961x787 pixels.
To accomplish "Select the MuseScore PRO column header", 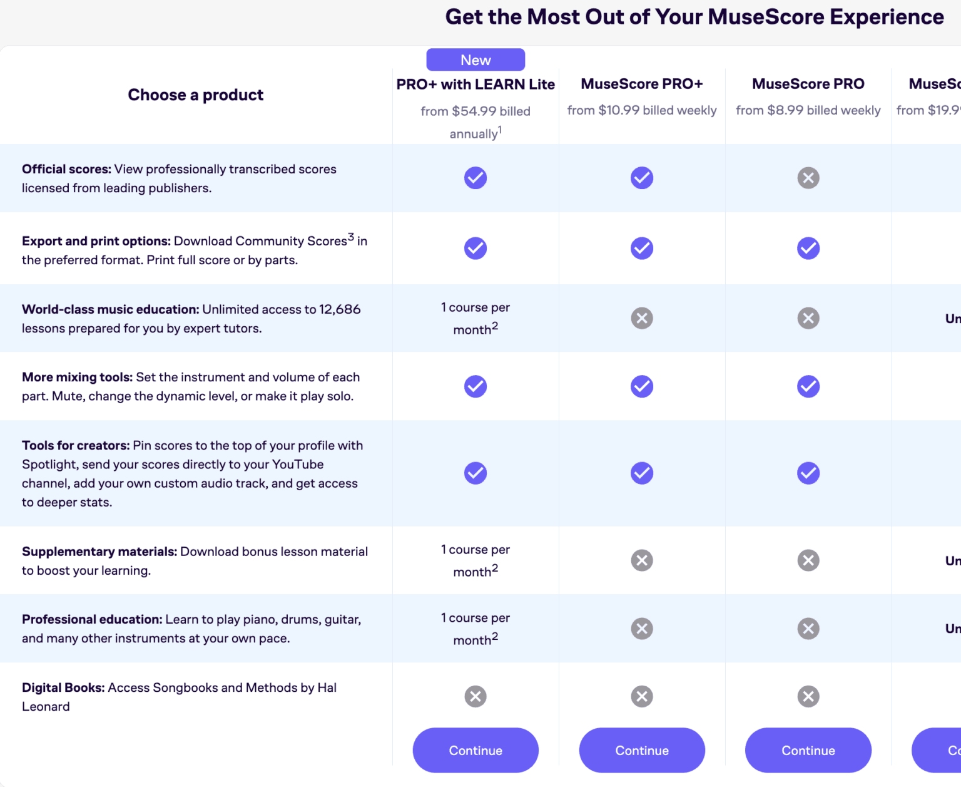I will click(808, 83).
